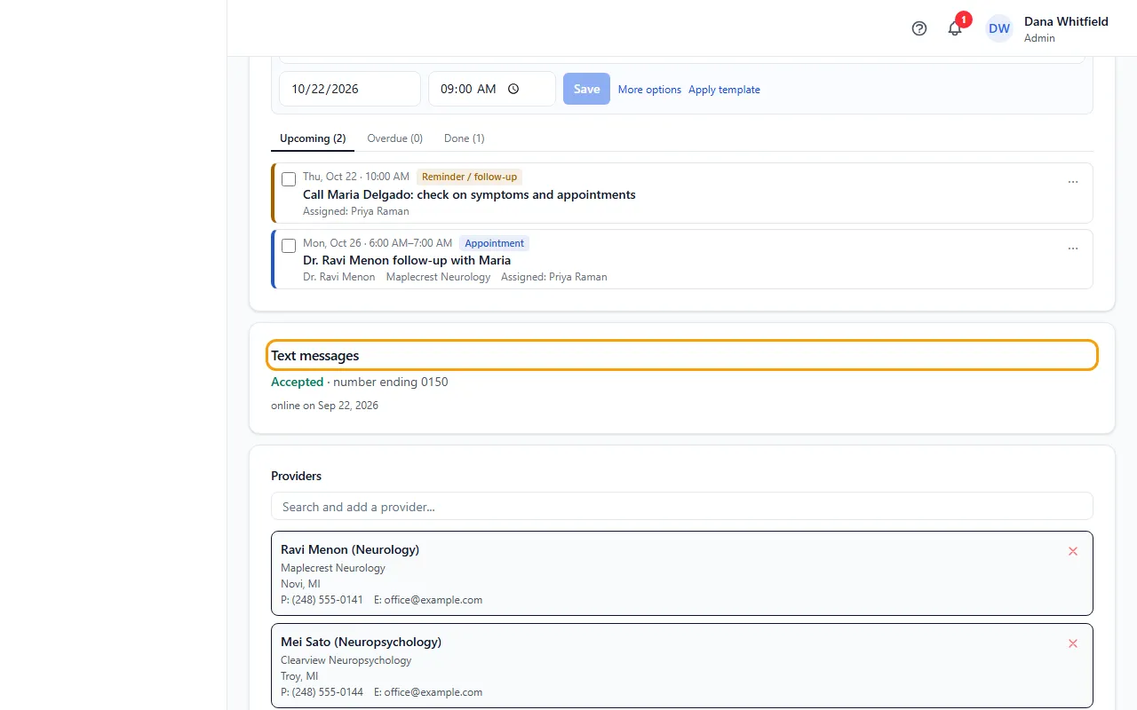This screenshot has width=1137, height=710.
Task: Open the help question-mark icon
Action: click(x=919, y=28)
